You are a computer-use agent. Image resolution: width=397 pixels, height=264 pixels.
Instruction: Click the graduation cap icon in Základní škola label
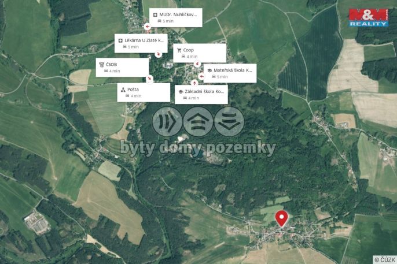coord(181,92)
